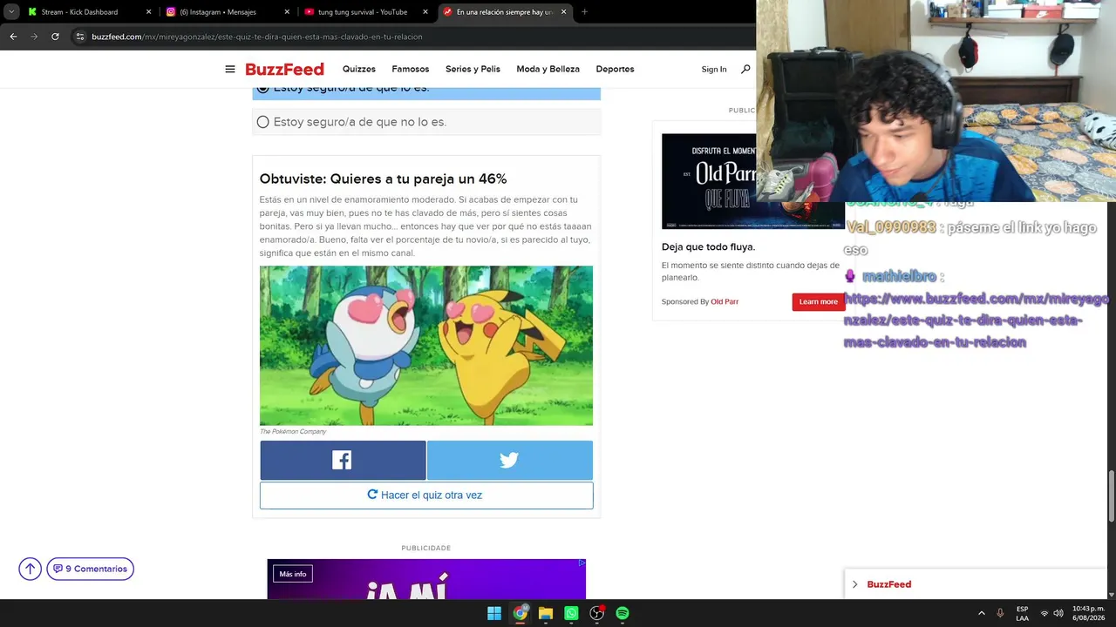This screenshot has width=1116, height=627.
Task: Click 'Deja que todo fluya.' ad headline
Action: point(708,246)
